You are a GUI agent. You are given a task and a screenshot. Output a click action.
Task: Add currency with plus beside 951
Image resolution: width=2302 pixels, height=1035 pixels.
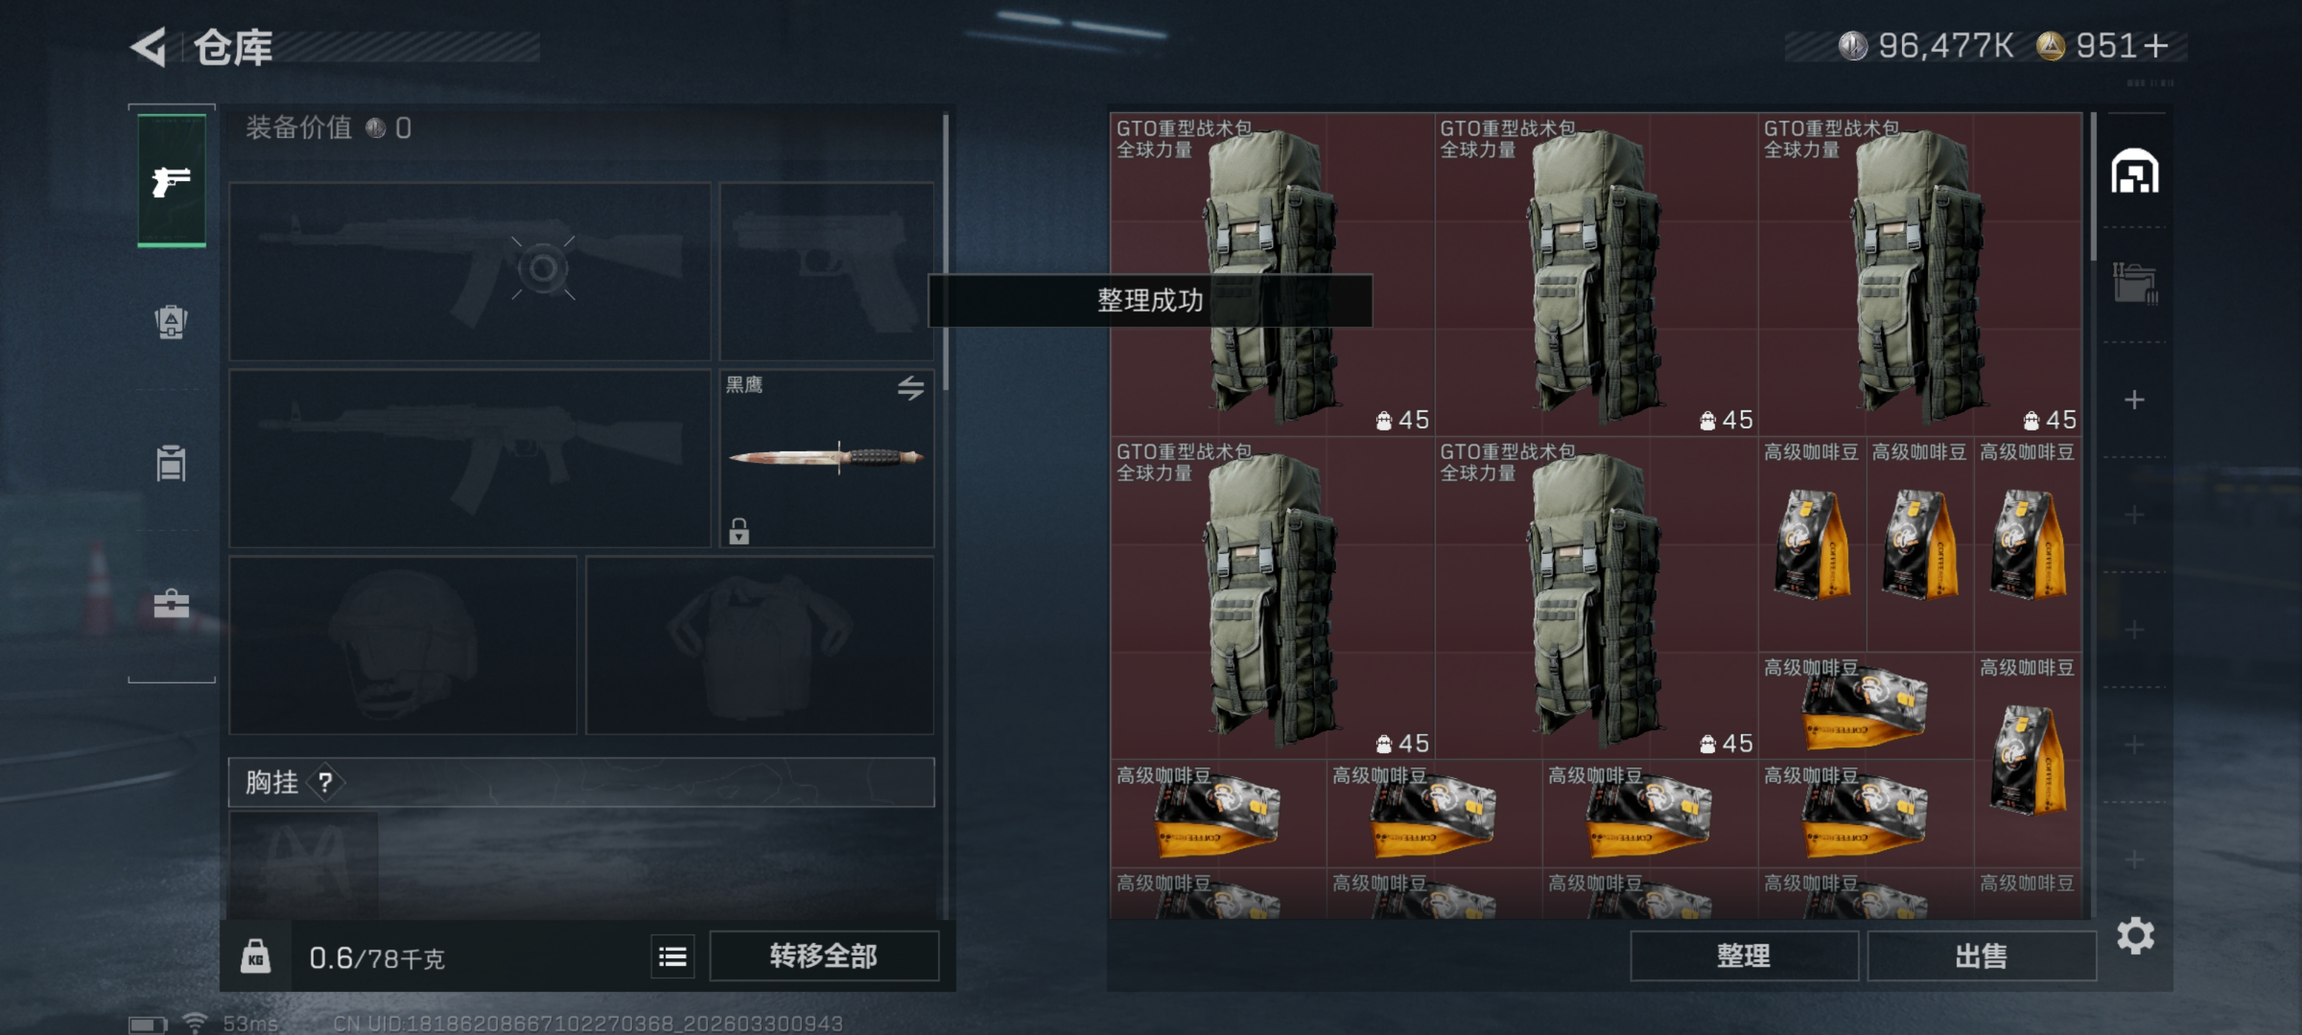tap(2155, 45)
